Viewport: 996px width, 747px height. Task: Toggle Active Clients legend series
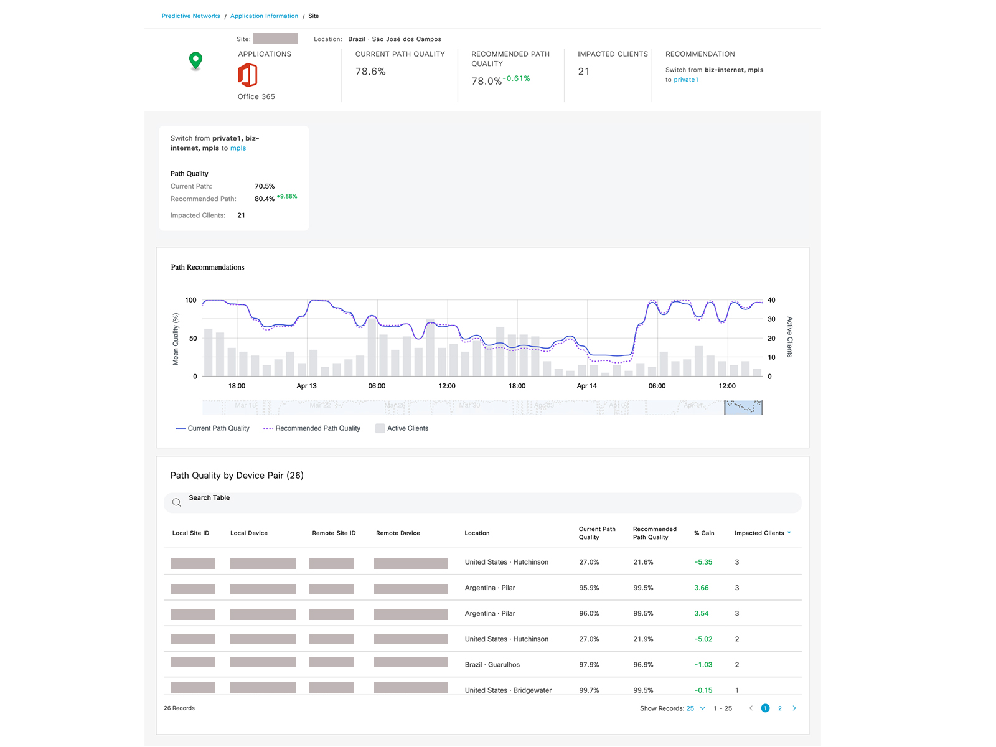tap(402, 428)
